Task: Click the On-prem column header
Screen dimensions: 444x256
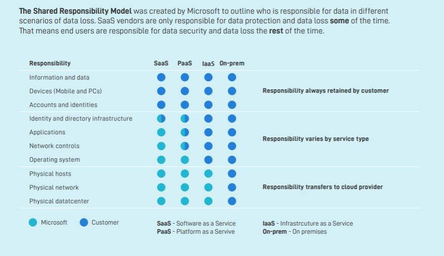Action: click(232, 63)
